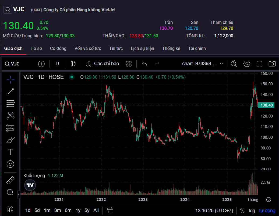Click the VJC · 1D · HOSE legend title

[x=43, y=77]
